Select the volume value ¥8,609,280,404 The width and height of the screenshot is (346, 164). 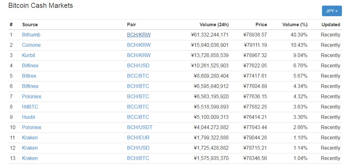211,76
